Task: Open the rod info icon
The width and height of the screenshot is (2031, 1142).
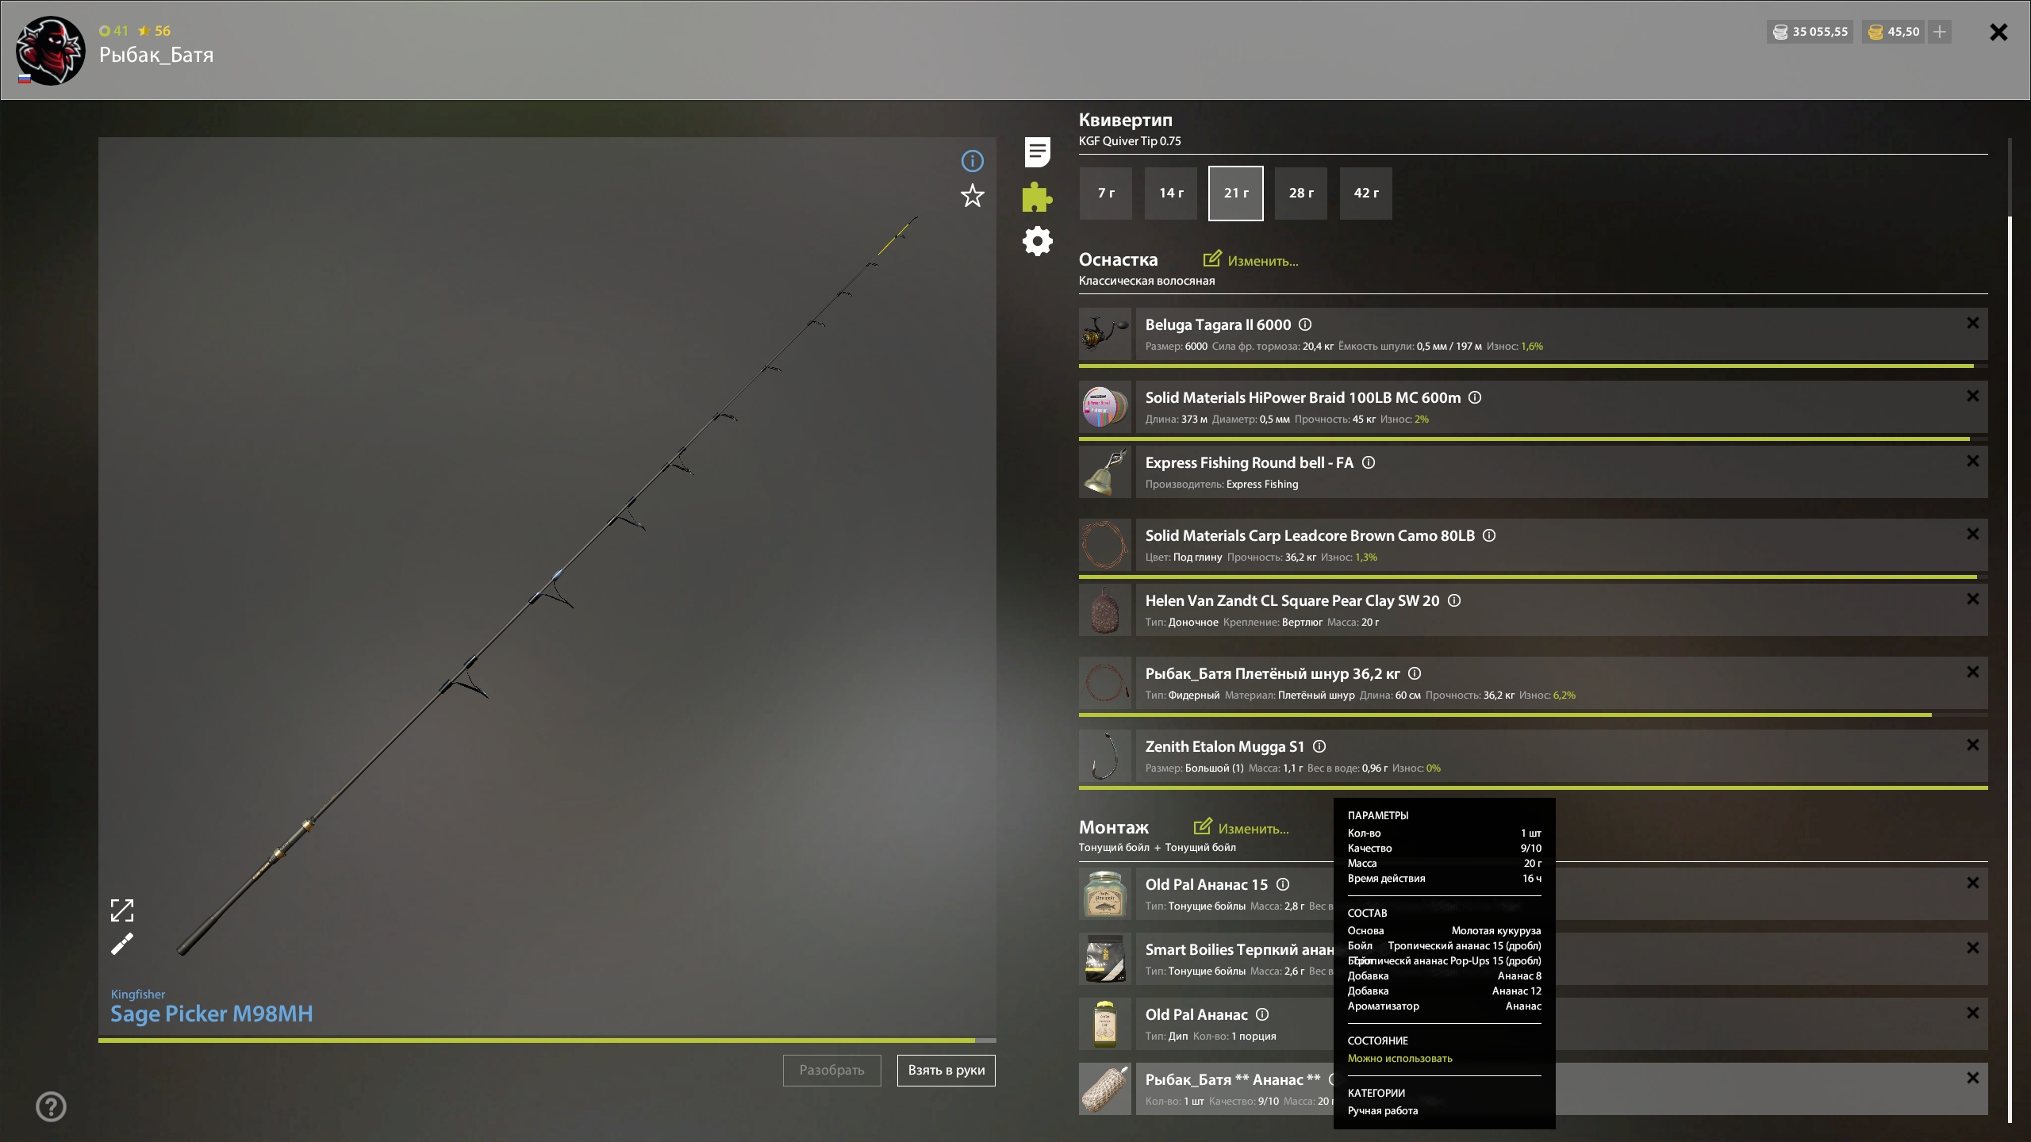Action: pyautogui.click(x=972, y=162)
